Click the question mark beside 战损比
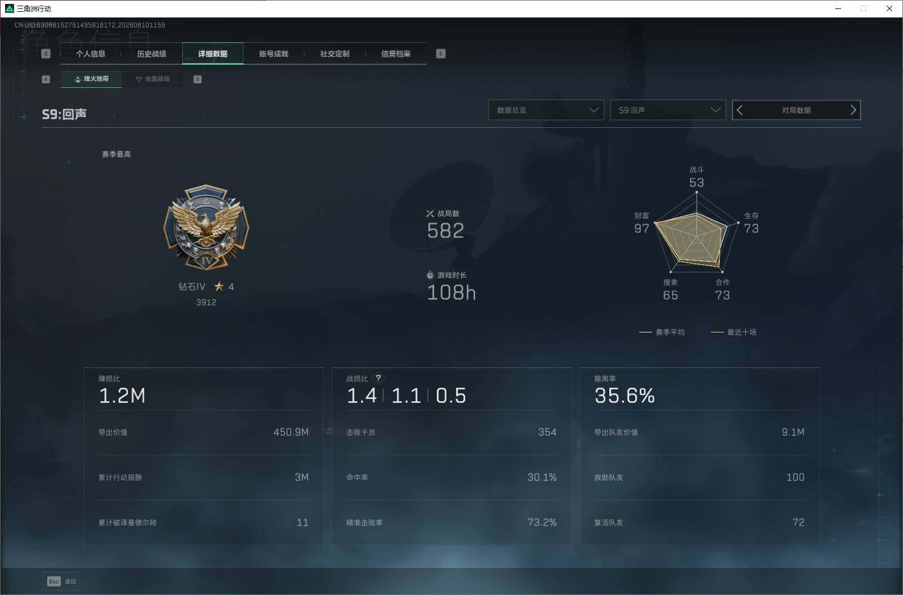 378,378
